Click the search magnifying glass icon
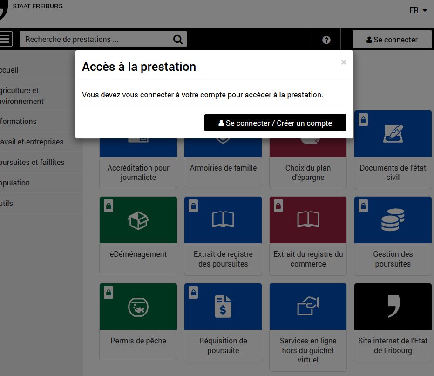 [177, 39]
